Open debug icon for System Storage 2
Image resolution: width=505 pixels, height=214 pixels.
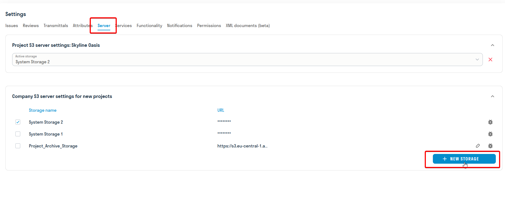pos(490,122)
